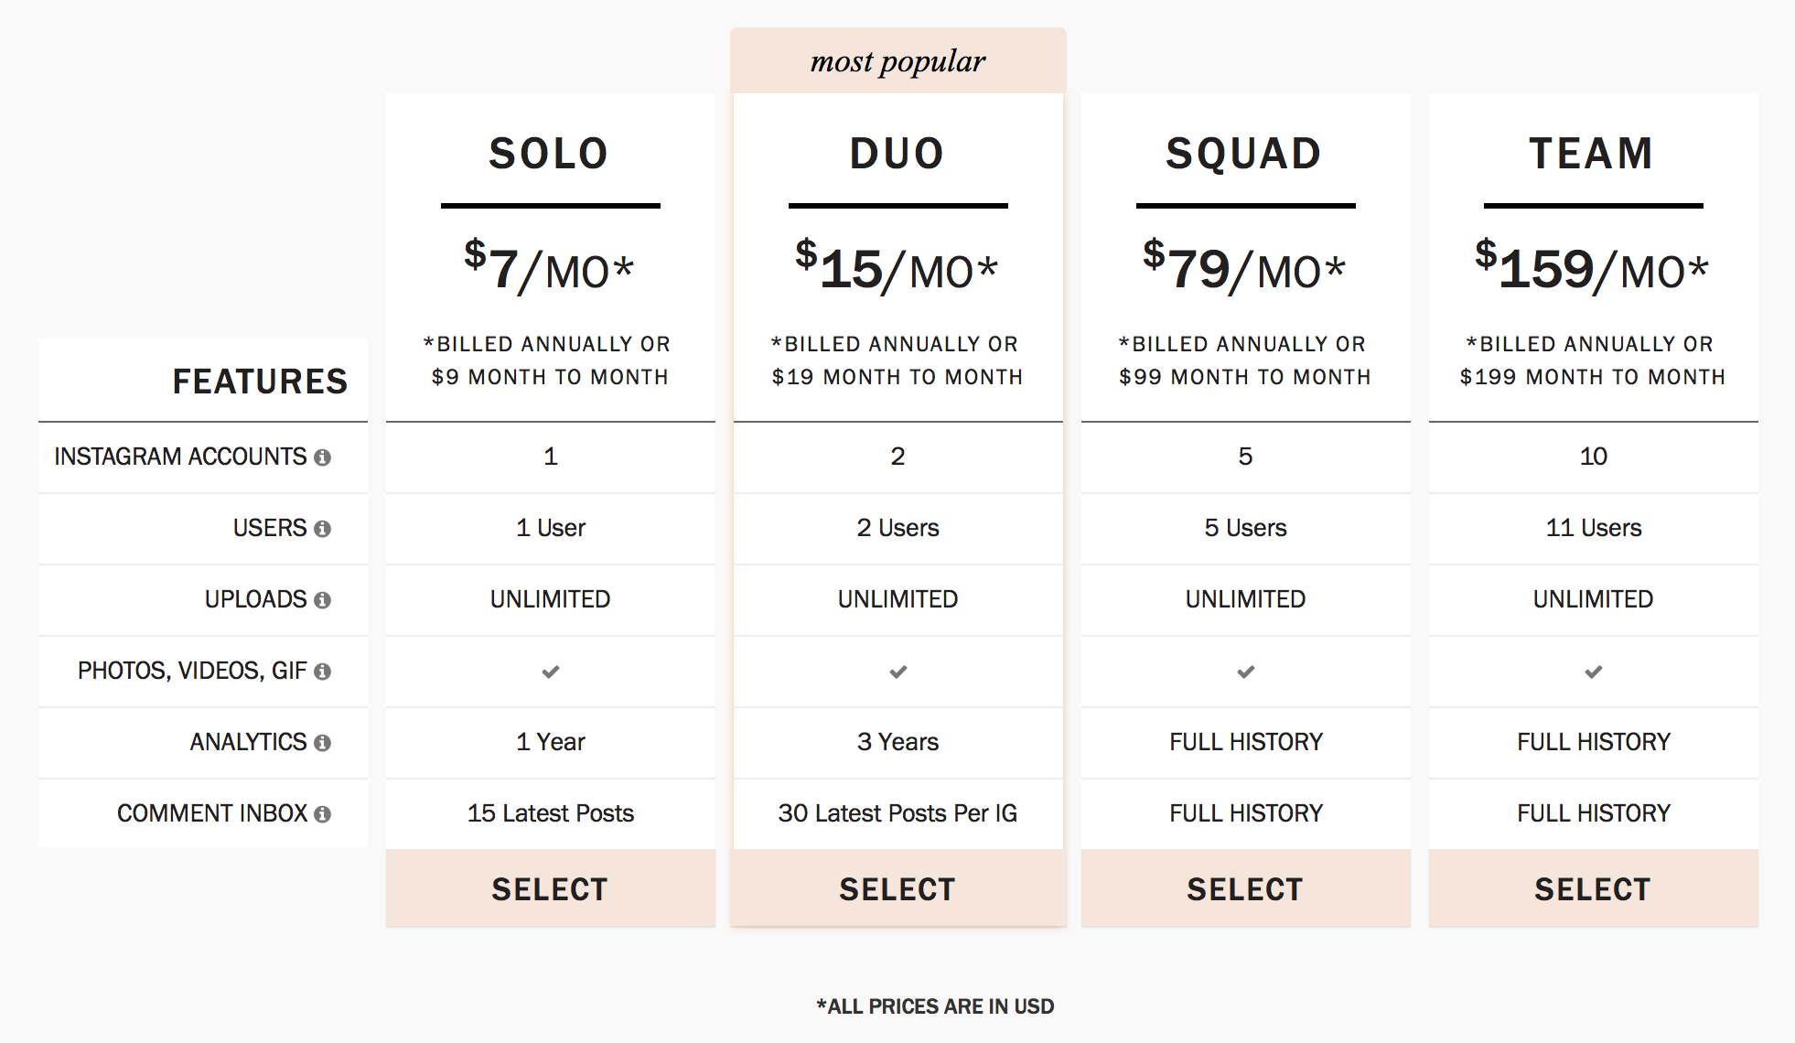Click the Solo plan's Photos, Videos, GIF checkmark
1795x1043 pixels.
click(x=551, y=672)
